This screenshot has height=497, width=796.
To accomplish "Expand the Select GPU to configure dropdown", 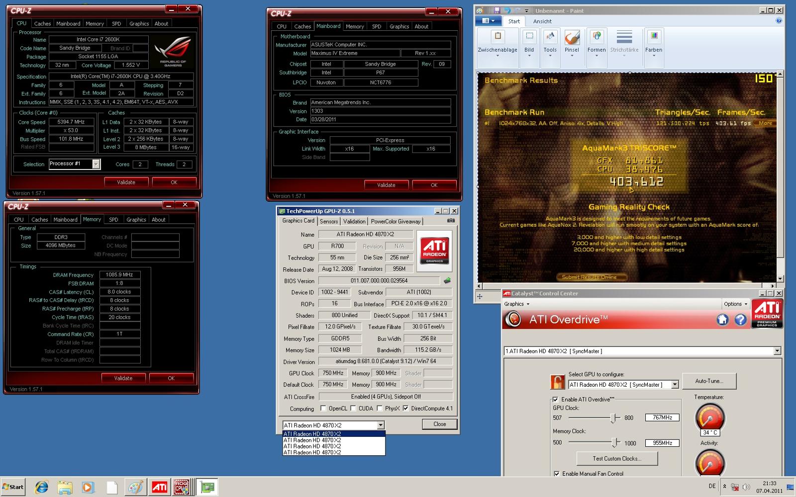I will [675, 385].
